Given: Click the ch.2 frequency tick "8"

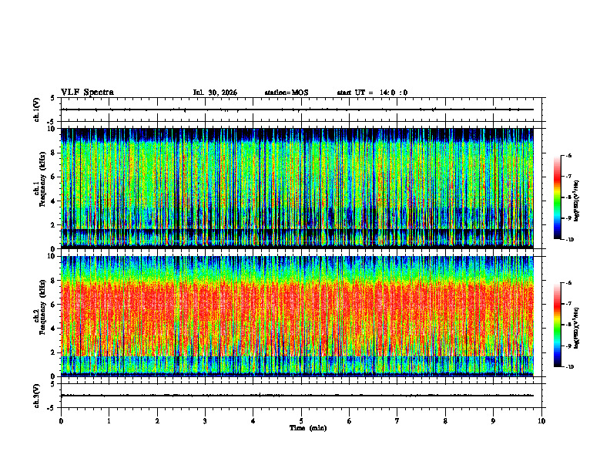Looking at the screenshot, I should click(x=54, y=281).
